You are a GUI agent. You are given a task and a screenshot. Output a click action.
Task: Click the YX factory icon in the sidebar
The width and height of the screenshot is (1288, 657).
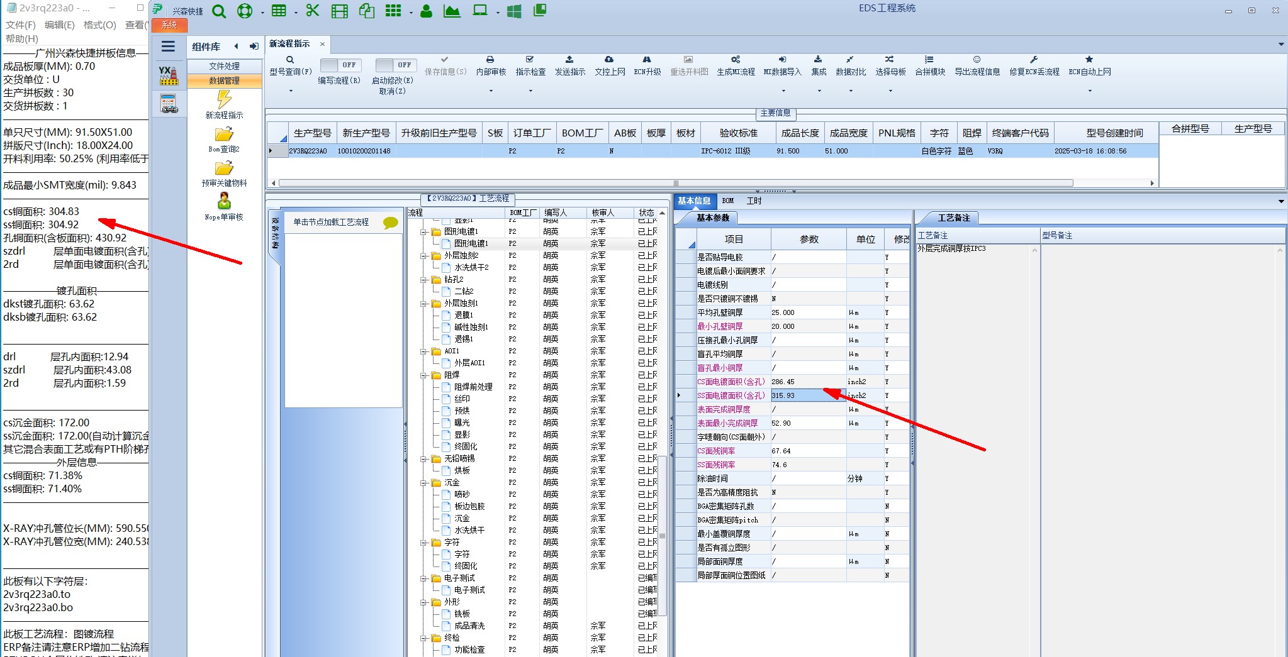[168, 75]
